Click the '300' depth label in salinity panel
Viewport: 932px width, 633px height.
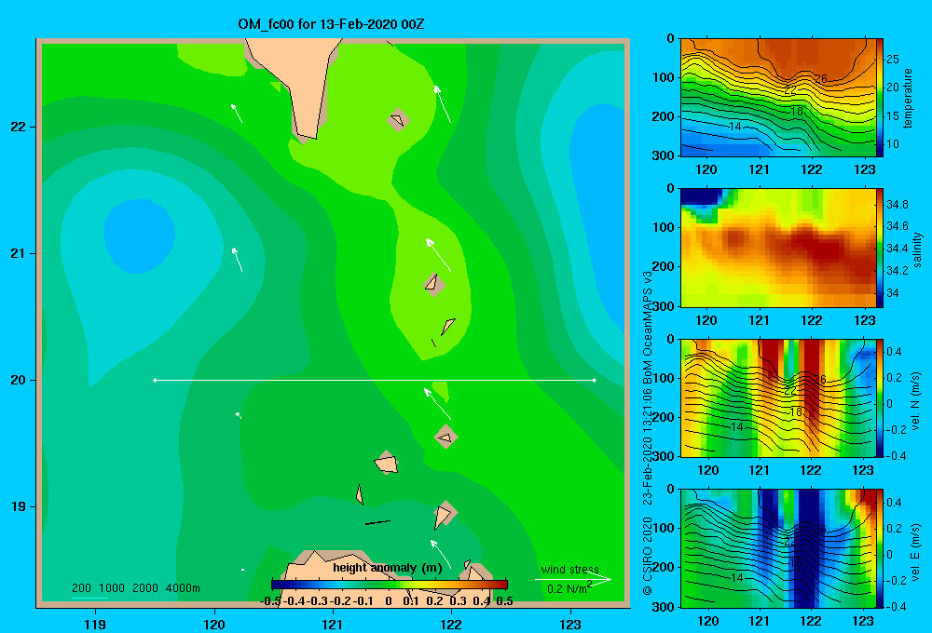(664, 306)
